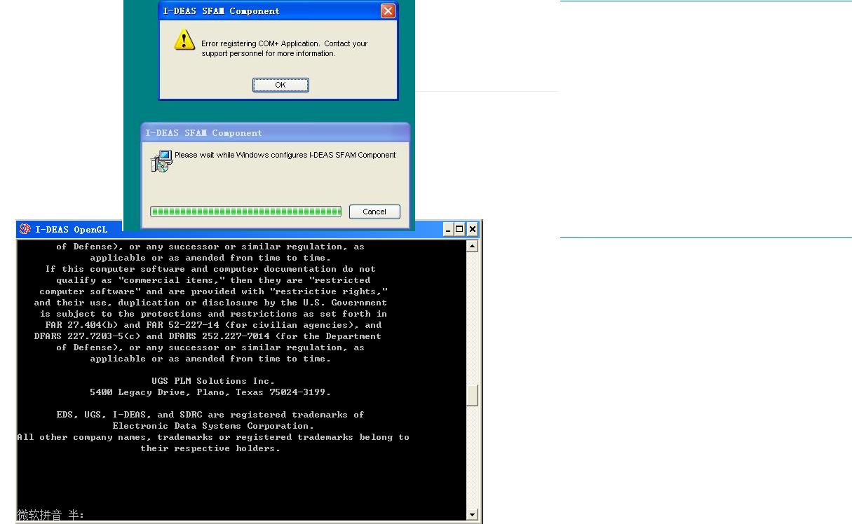Click the error message text about COM+
This screenshot has height=524, width=852.
click(284, 48)
